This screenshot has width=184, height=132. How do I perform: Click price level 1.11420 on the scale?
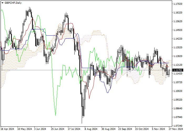point(178,74)
